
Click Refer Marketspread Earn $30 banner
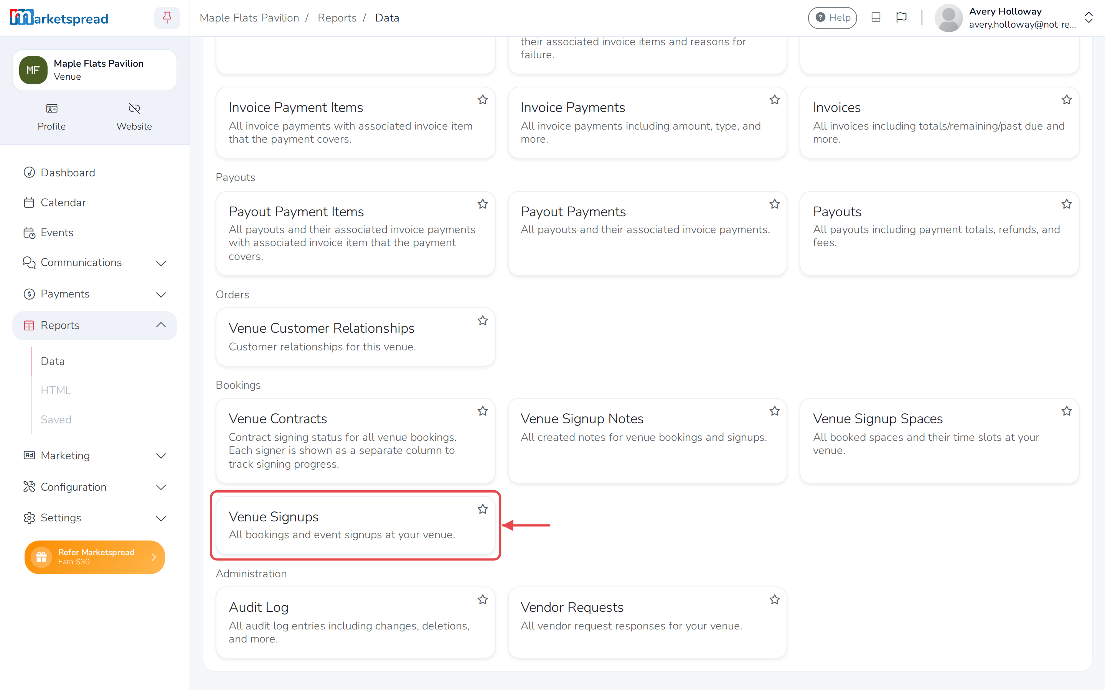click(x=94, y=557)
